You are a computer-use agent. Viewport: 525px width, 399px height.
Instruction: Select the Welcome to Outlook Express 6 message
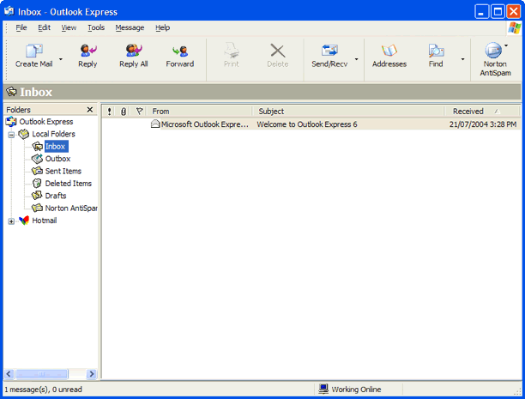[x=306, y=124]
